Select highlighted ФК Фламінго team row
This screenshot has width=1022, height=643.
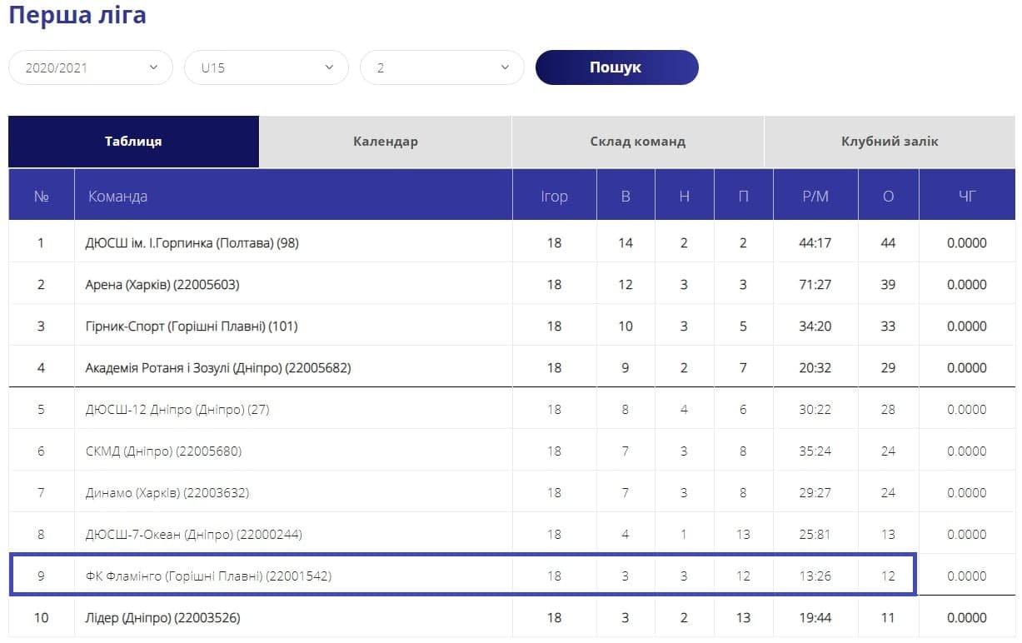tap(208, 576)
